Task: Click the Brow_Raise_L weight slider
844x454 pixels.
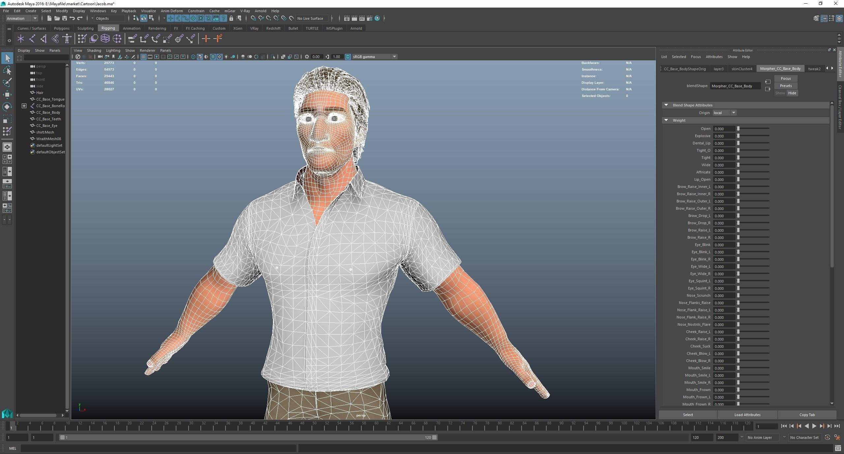Action: [753, 230]
